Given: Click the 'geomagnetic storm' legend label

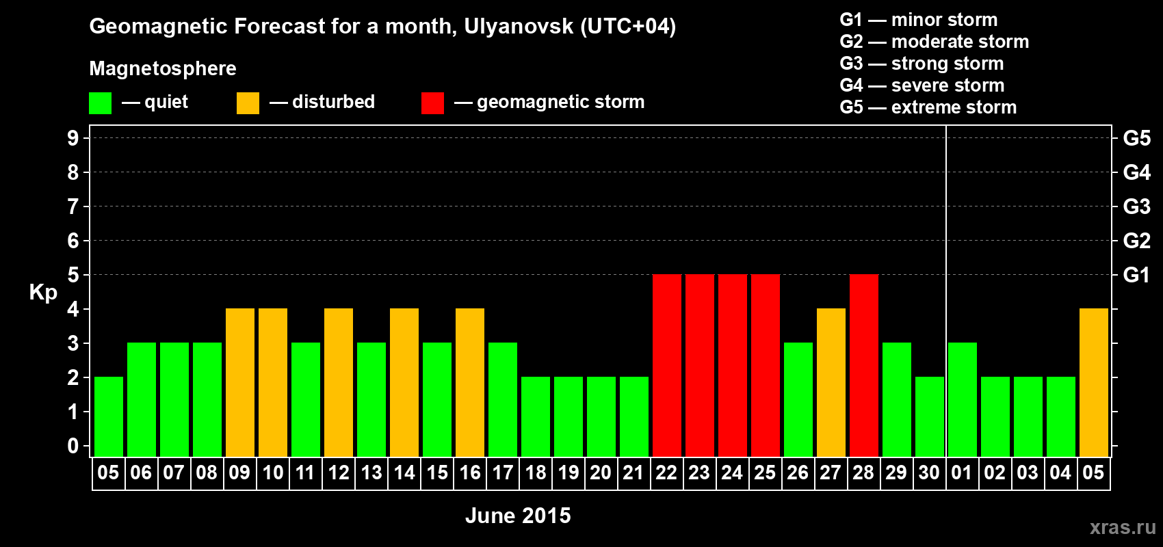Looking at the screenshot, I should 561,103.
